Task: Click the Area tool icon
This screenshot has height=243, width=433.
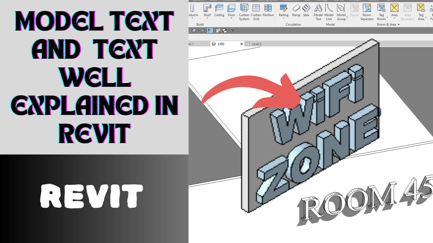Action: pos(394,8)
